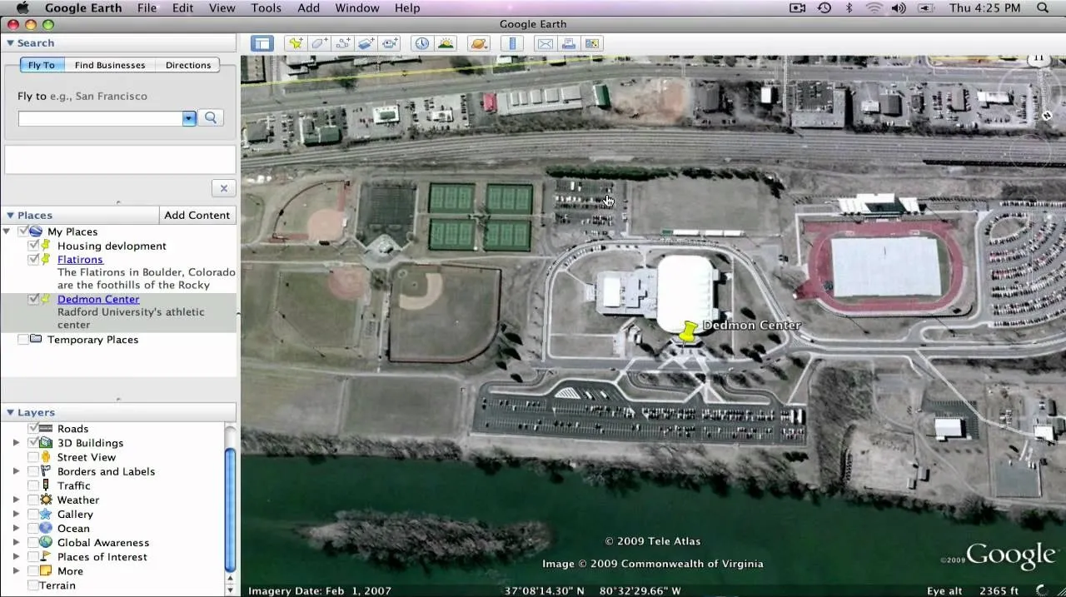Click the Flatirons pushpin icon in Places
This screenshot has width=1066, height=597.
click(x=47, y=260)
